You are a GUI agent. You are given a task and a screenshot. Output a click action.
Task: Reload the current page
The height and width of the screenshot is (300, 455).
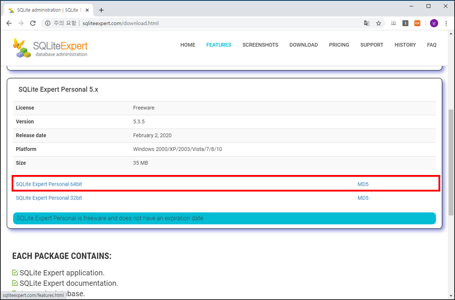[33, 23]
